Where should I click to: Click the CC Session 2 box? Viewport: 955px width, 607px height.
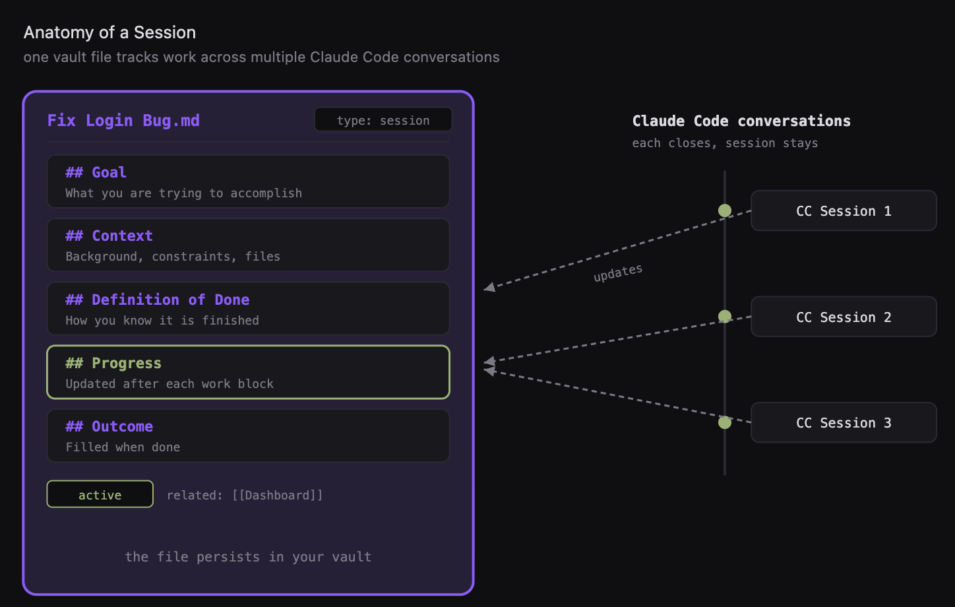[x=844, y=317]
